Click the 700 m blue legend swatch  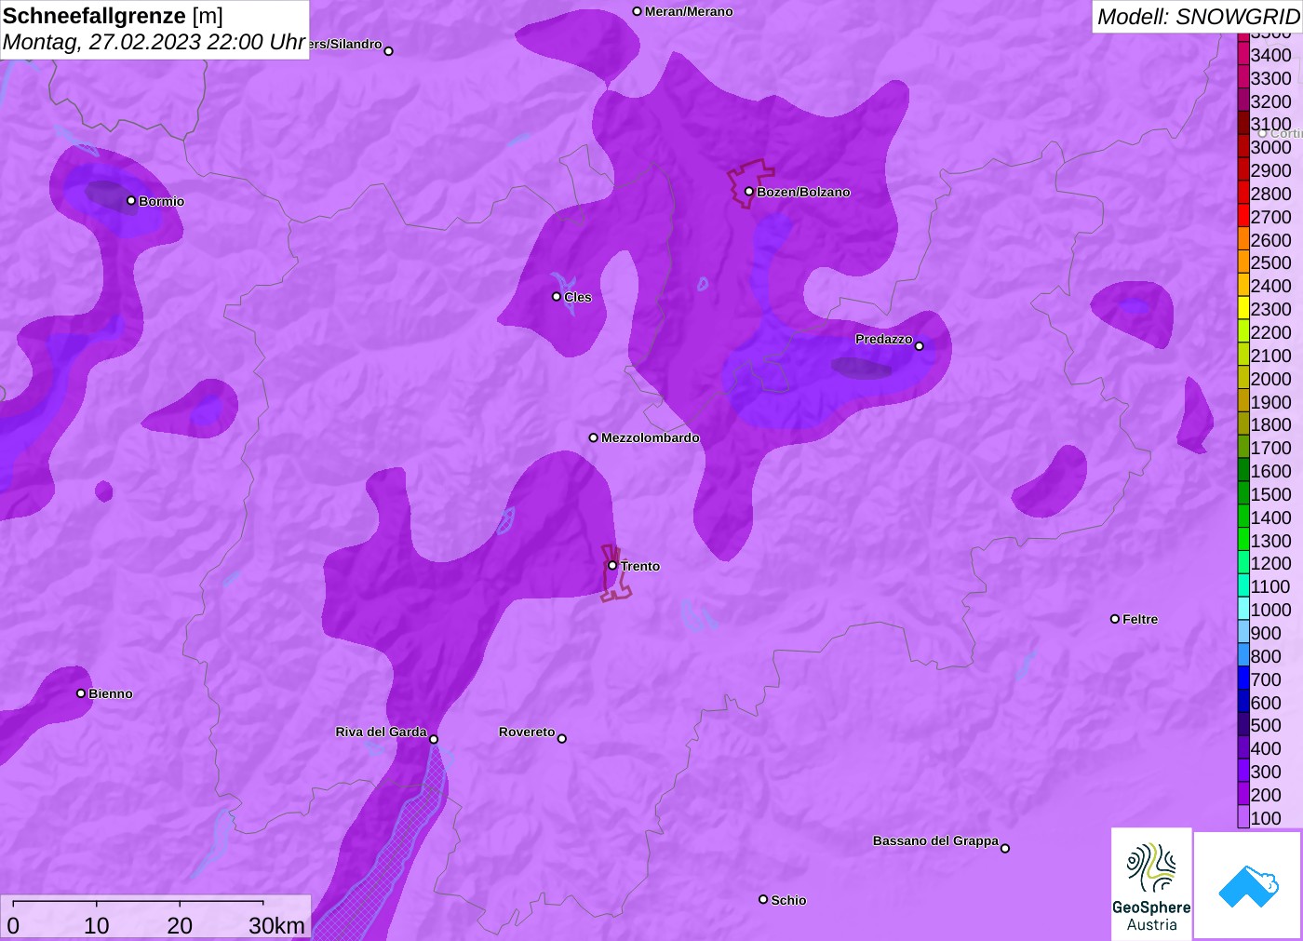click(x=1243, y=679)
